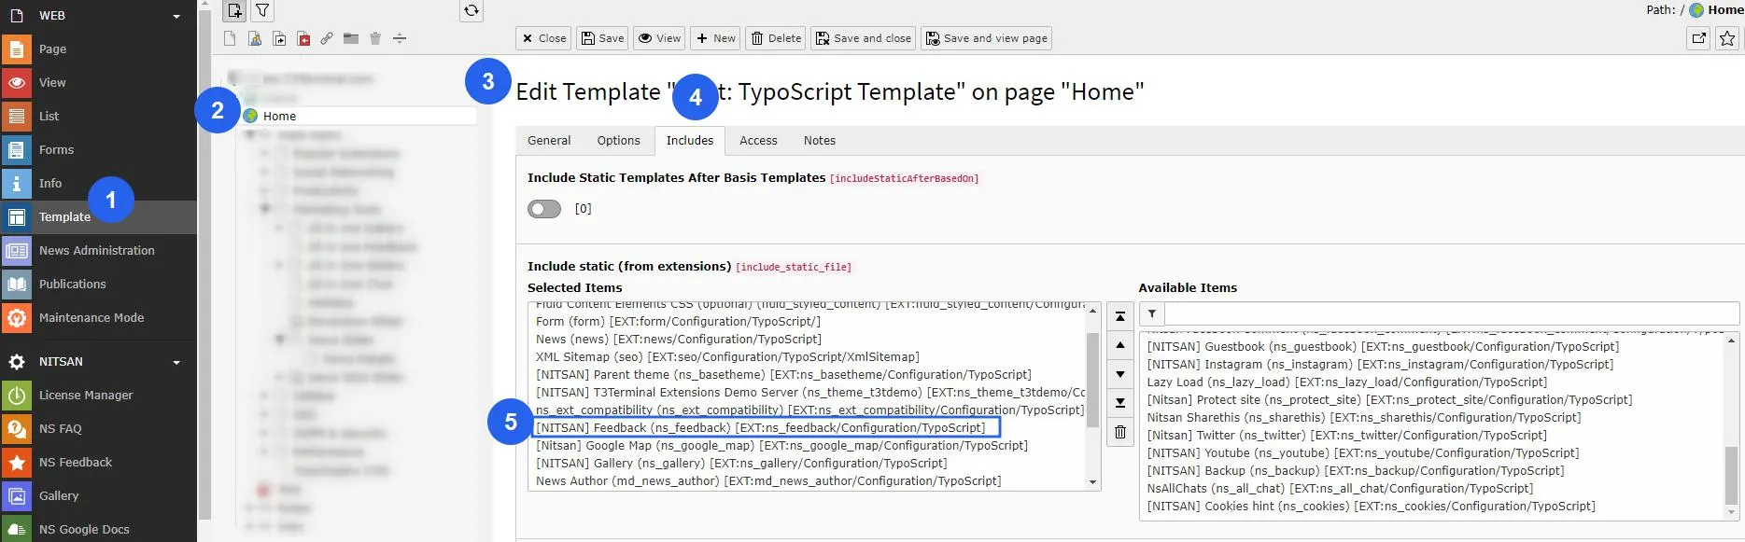Focus the Available Items filter field
Viewport: 1745px width, 542px height.
tap(1452, 314)
